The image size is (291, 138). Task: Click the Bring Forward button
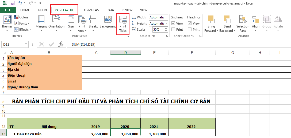(211, 24)
